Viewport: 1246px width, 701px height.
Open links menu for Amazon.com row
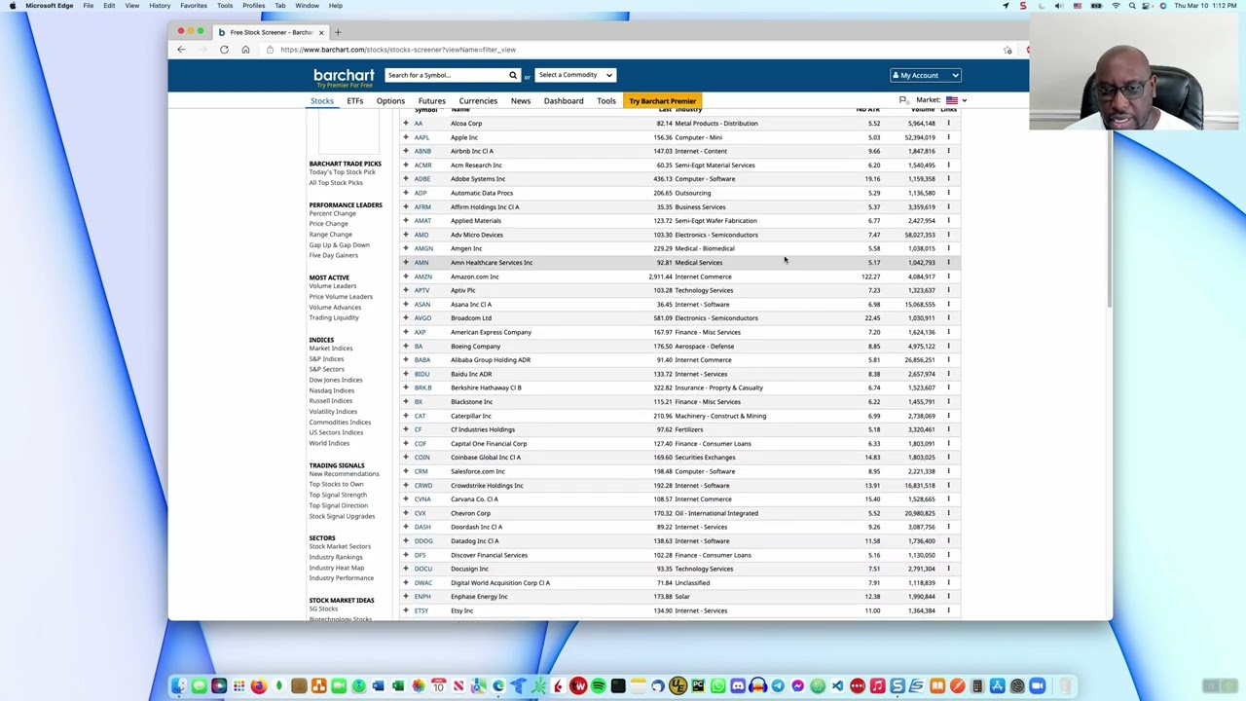tap(948, 277)
